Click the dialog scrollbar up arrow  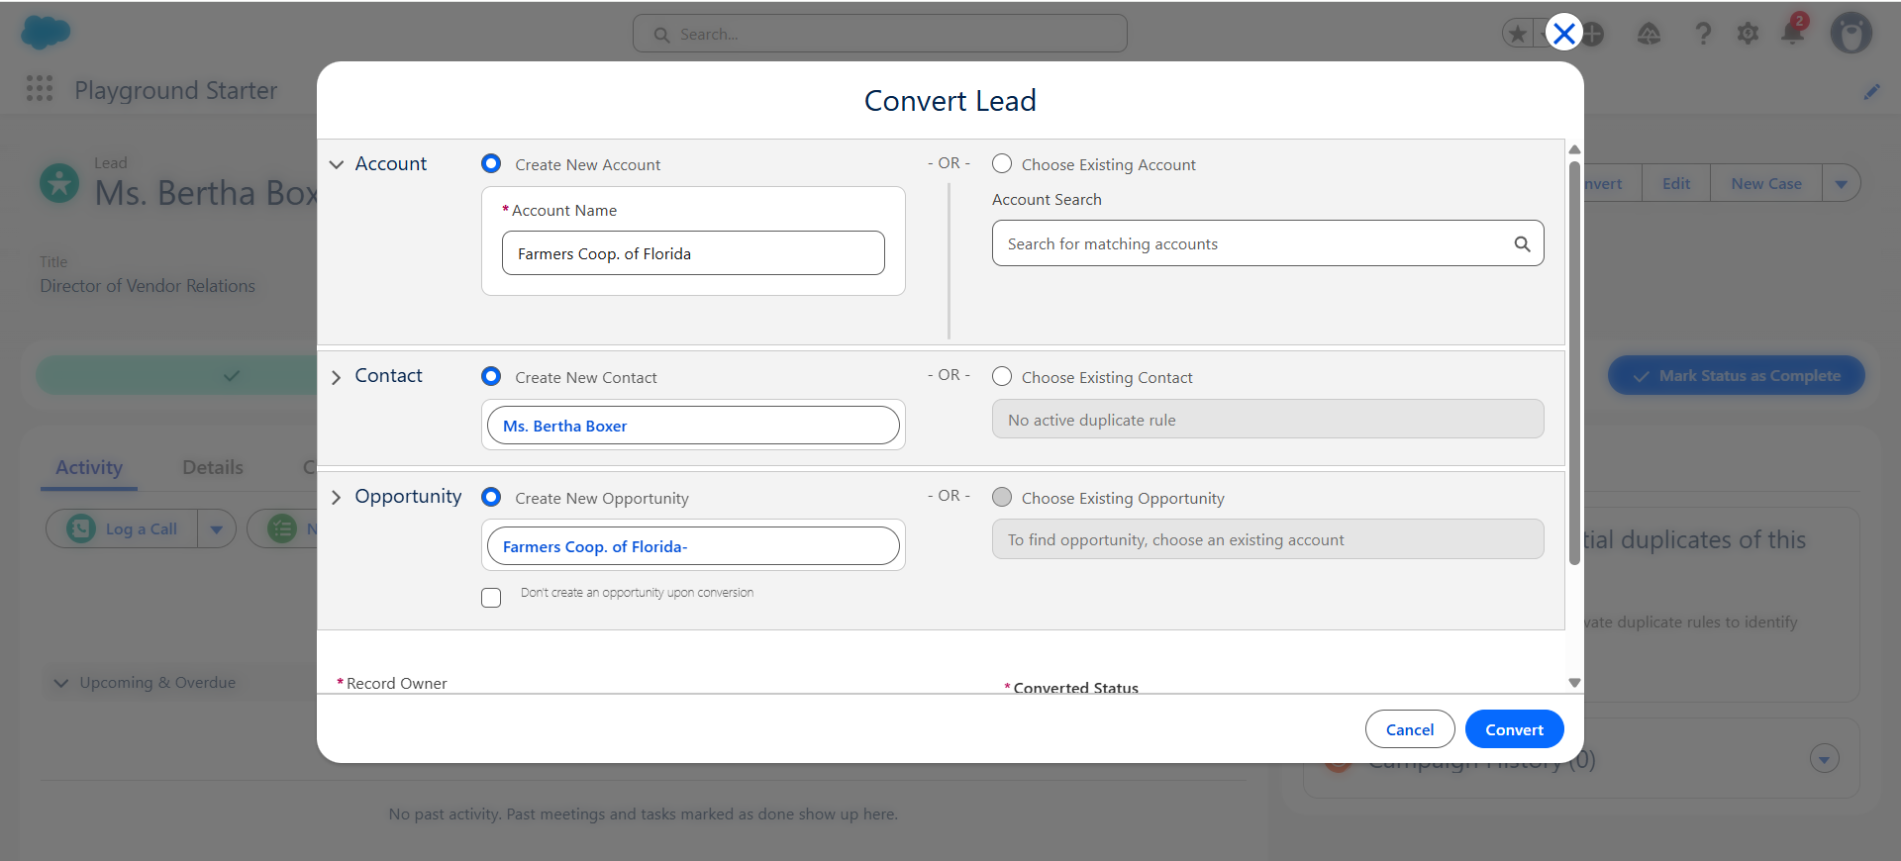click(x=1574, y=149)
